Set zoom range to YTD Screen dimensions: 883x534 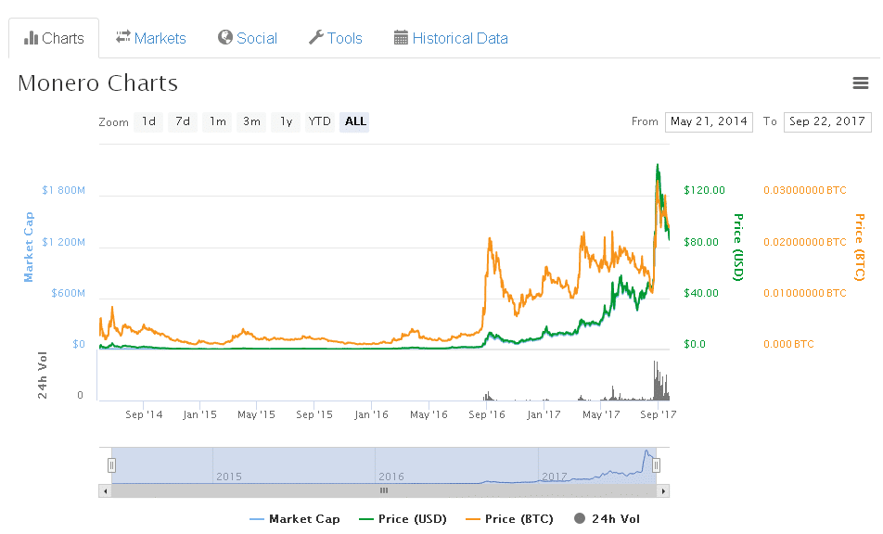pos(320,121)
